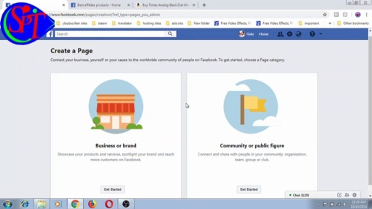This screenshot has width=372, height=209.
Task: Go to Facebook Home link
Action: click(264, 34)
